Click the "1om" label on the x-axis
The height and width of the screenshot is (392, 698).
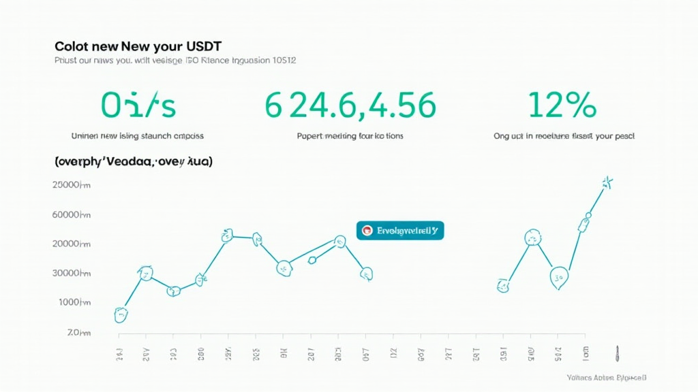pos(584,352)
